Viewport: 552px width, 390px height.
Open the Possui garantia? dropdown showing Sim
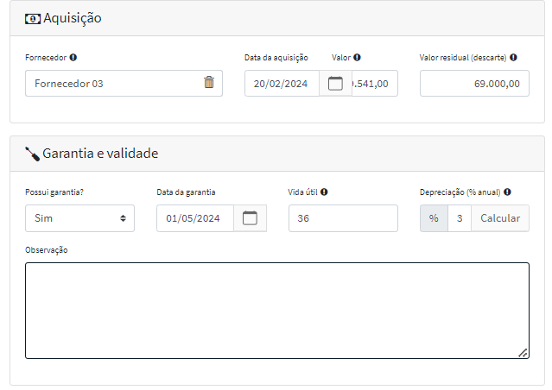coord(80,218)
